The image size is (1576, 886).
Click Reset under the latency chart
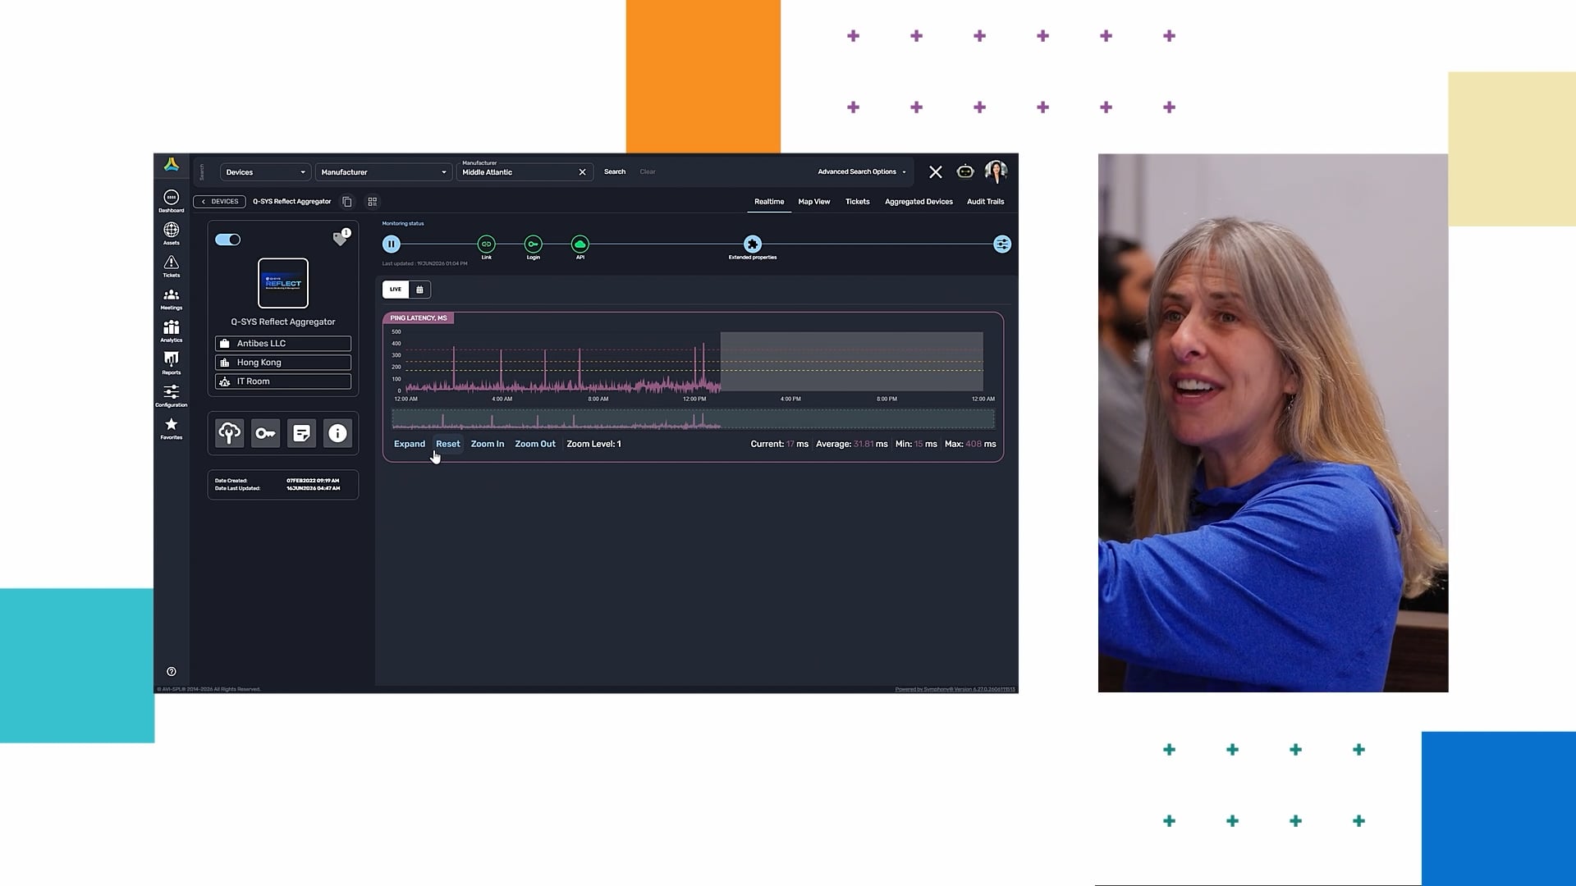pyautogui.click(x=448, y=444)
